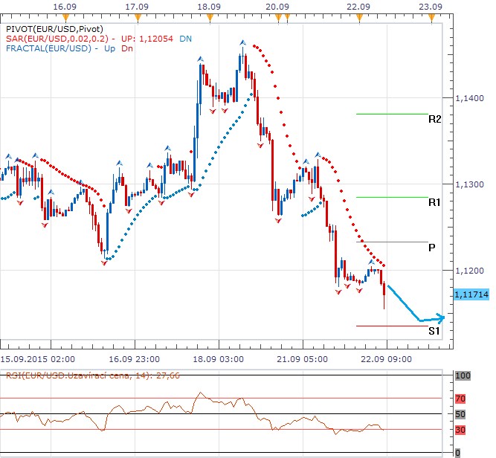Click the current price tag 1,11714
Screen dimensions: 496x458
click(470, 294)
